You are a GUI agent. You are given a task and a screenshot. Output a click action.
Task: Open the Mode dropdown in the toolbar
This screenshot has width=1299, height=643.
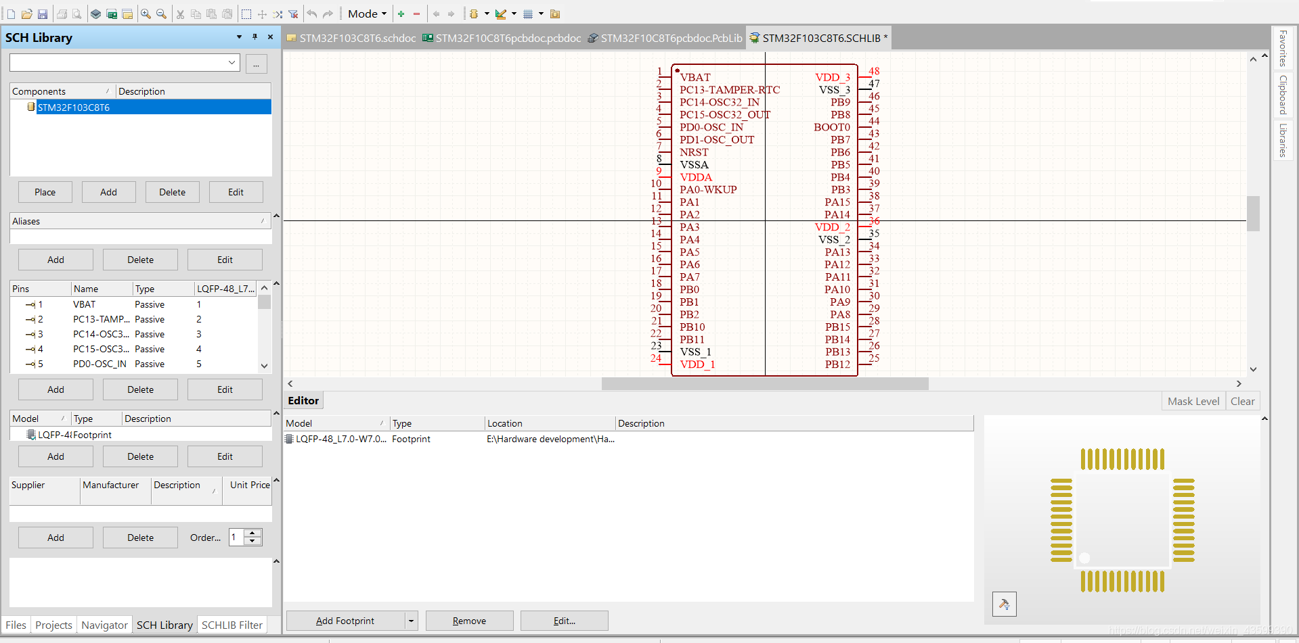(x=367, y=14)
